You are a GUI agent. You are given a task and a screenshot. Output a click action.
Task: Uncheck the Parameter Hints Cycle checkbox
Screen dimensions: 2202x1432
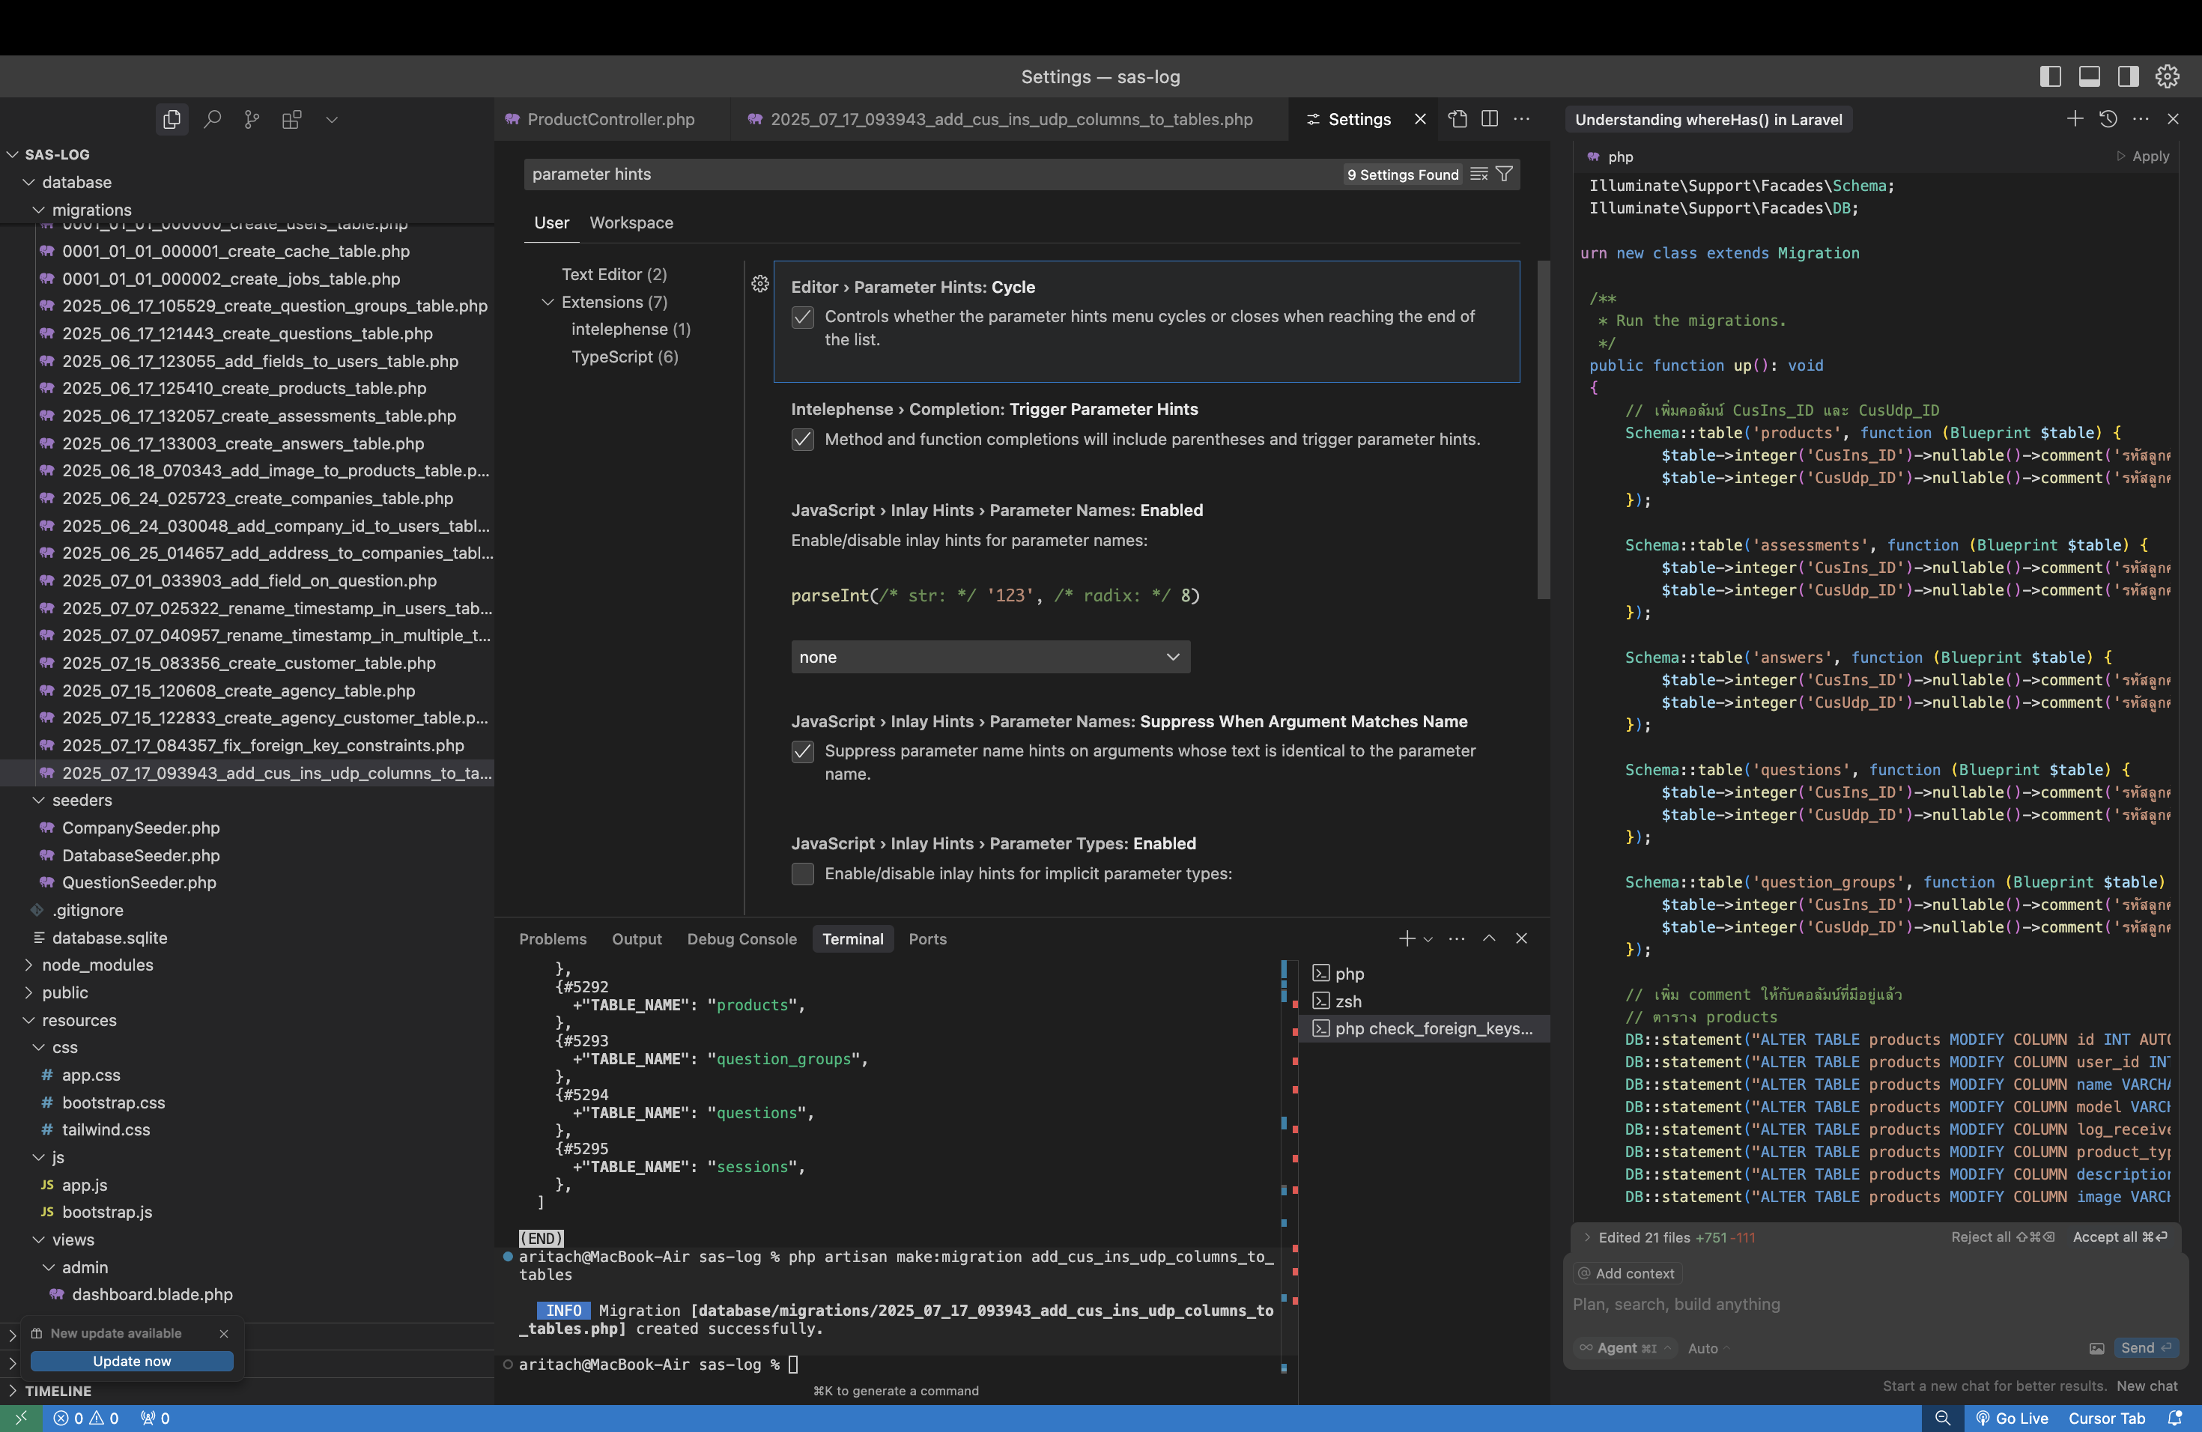(x=802, y=318)
